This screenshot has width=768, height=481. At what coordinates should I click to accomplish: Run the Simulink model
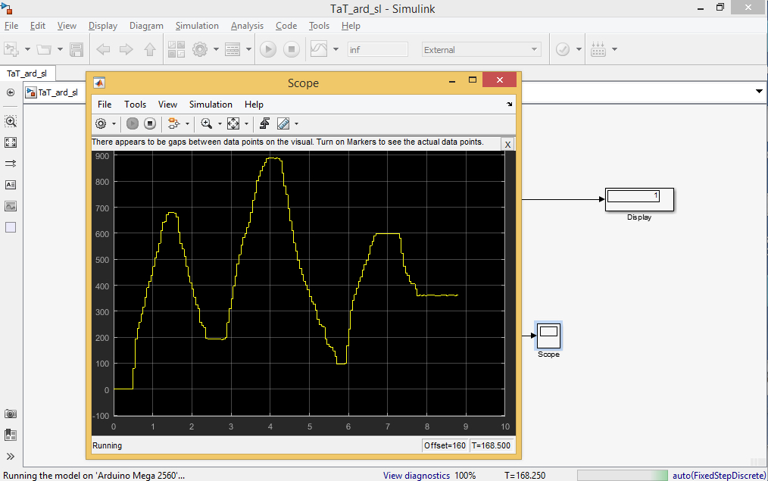click(x=268, y=49)
